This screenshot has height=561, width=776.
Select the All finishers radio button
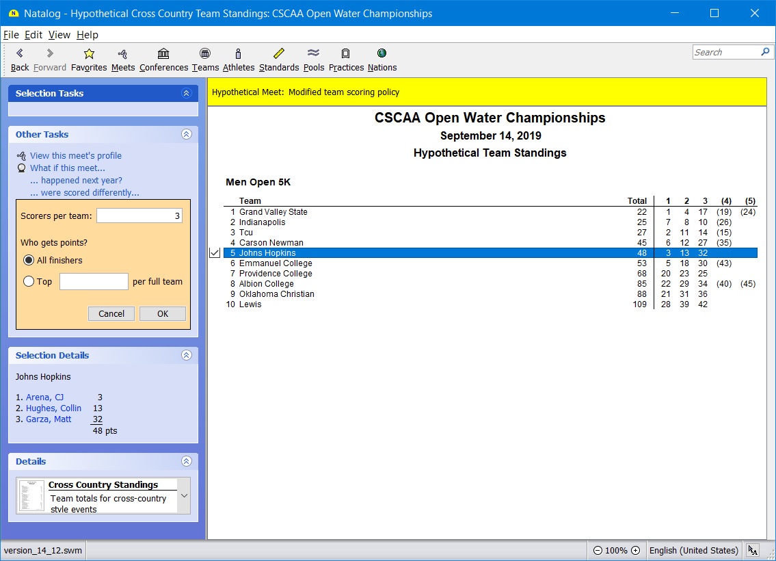(x=29, y=260)
